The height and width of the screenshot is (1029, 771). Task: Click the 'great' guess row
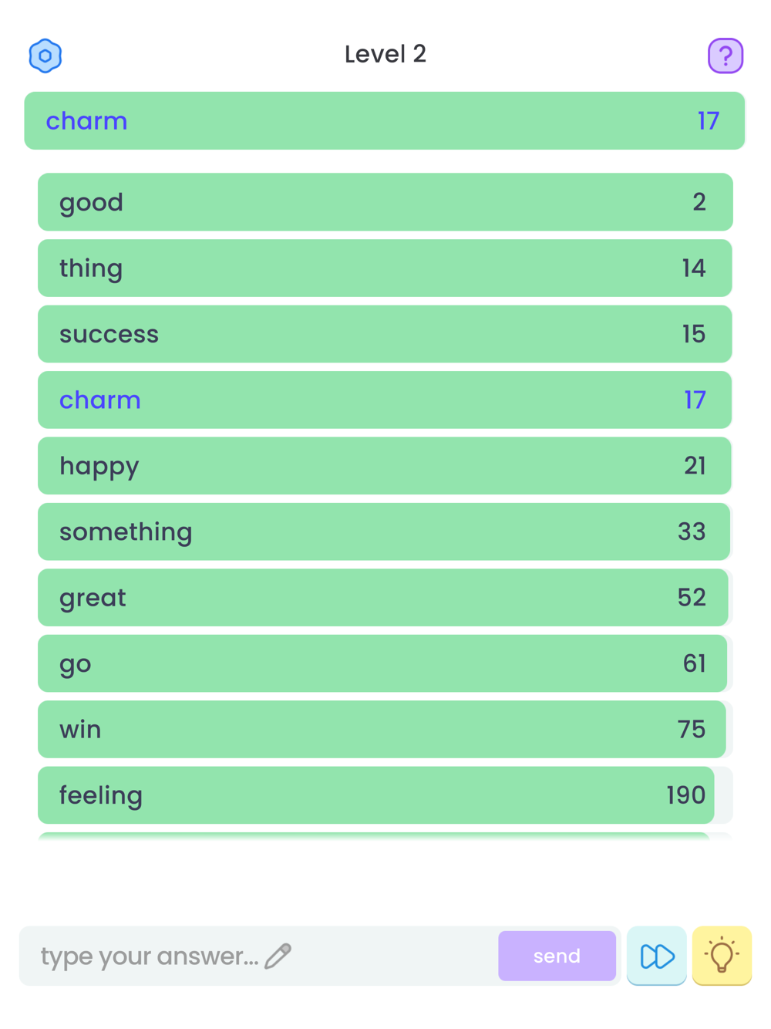[385, 598]
